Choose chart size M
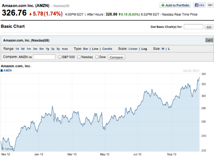 tap(163, 49)
